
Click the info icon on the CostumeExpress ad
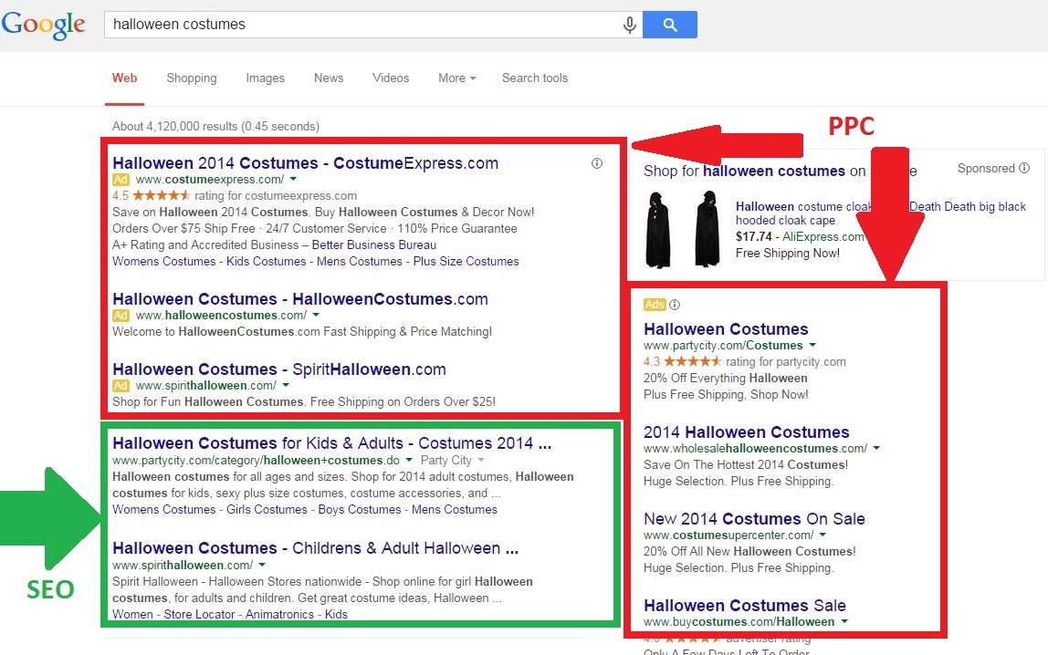[x=597, y=163]
